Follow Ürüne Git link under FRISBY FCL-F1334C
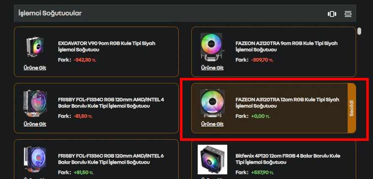 click(x=35, y=124)
